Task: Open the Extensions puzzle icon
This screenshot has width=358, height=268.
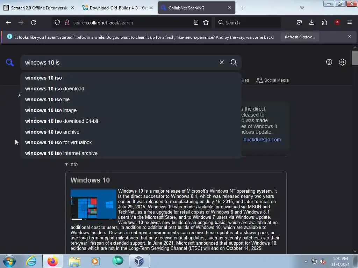Action: (324, 22)
